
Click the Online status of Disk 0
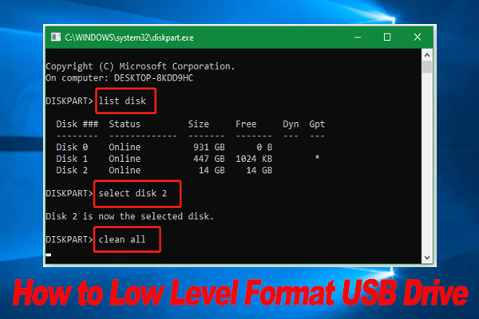pos(125,147)
